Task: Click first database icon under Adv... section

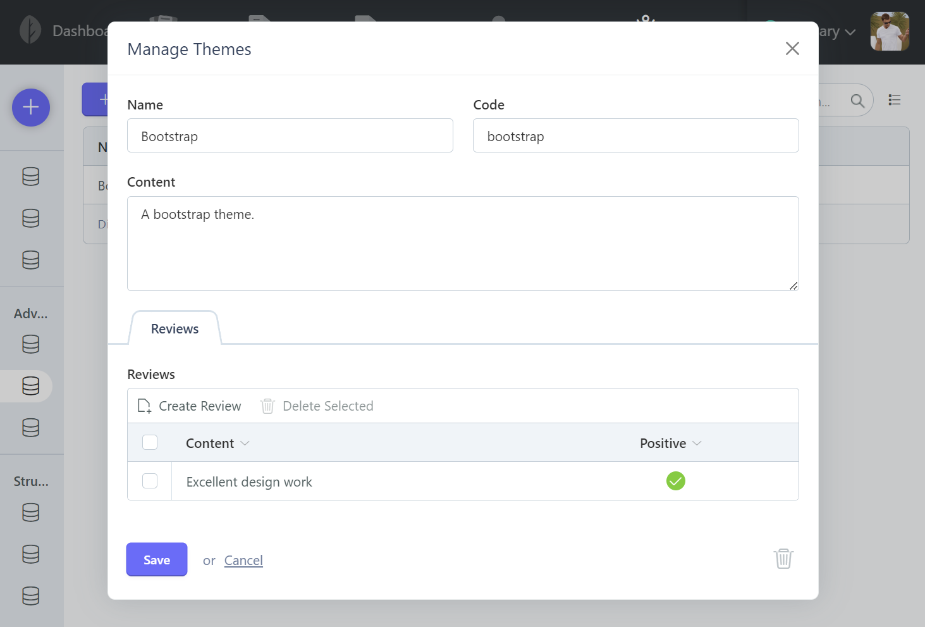Action: tap(31, 344)
